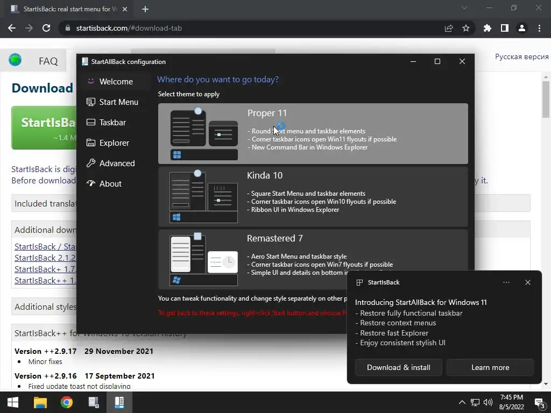Click the site lock icon
This screenshot has height=413, width=551.
[x=68, y=28]
